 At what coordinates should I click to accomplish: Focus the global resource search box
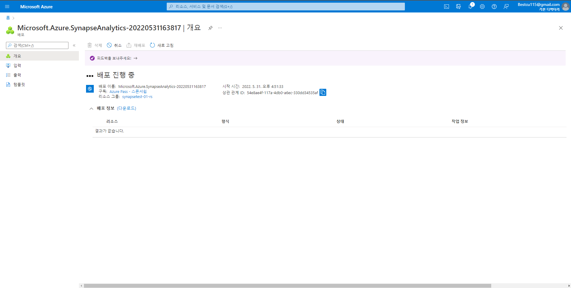click(x=286, y=7)
